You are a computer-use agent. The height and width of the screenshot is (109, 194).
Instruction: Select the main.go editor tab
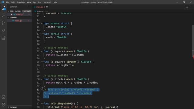pos(40,7)
